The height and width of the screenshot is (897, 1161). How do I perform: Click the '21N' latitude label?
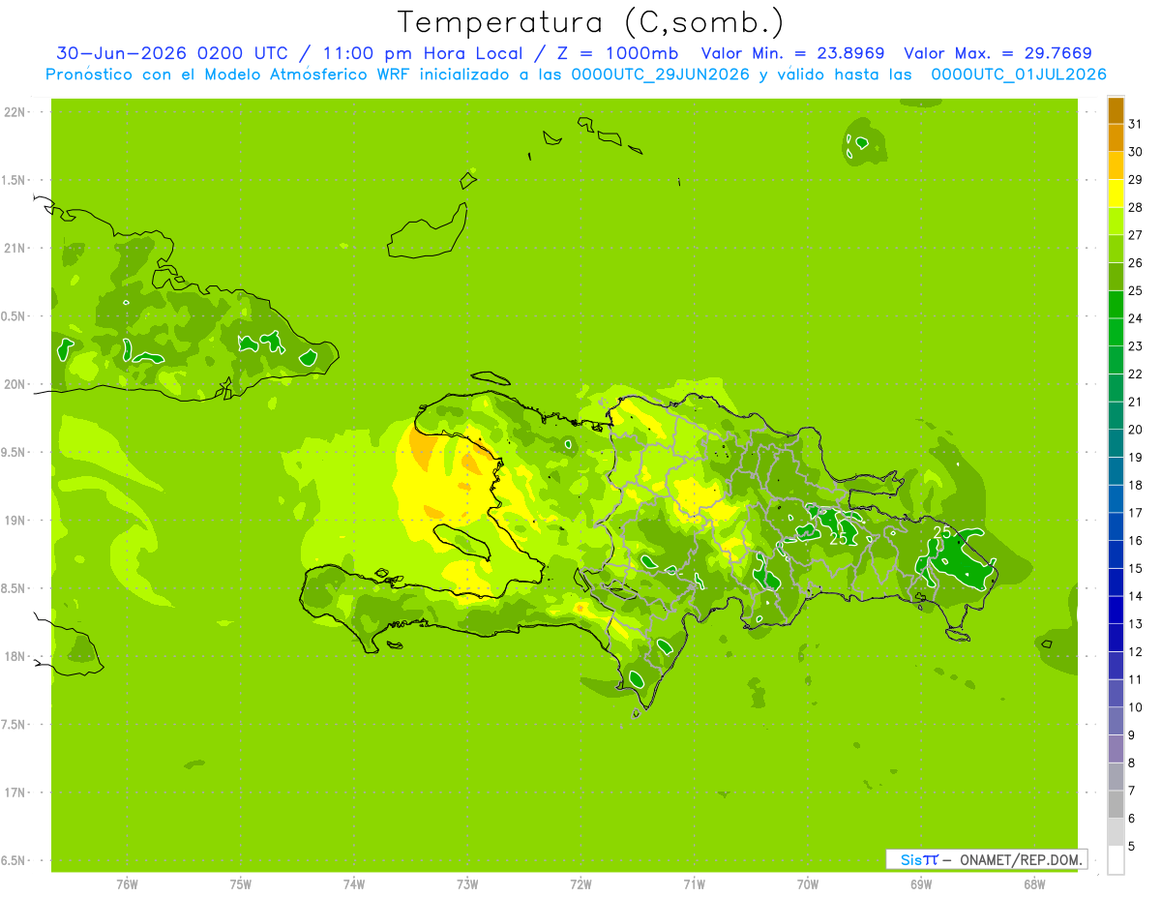pyautogui.click(x=14, y=249)
